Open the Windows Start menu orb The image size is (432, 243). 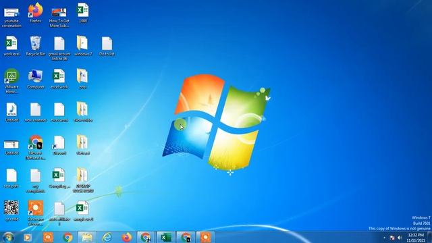coord(8,237)
